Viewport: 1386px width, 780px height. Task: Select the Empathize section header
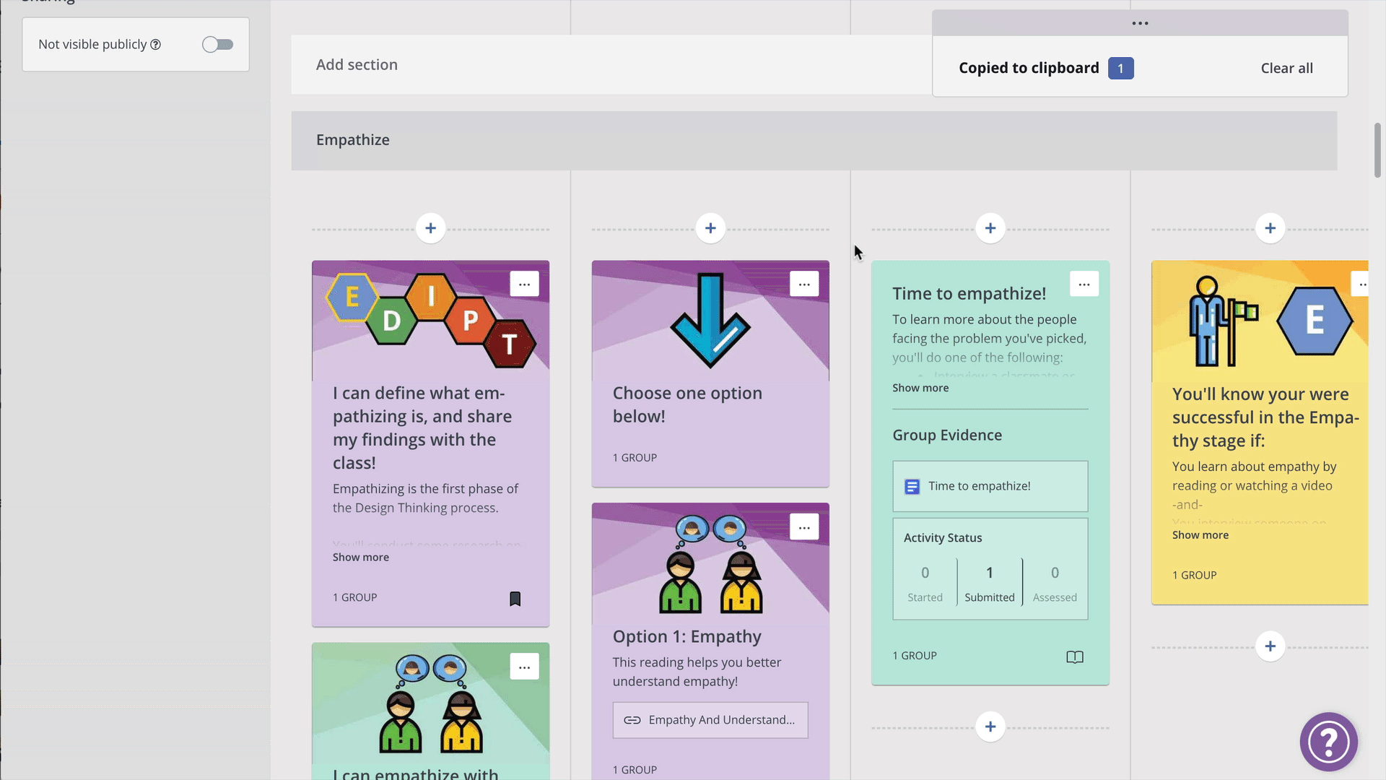click(x=814, y=140)
